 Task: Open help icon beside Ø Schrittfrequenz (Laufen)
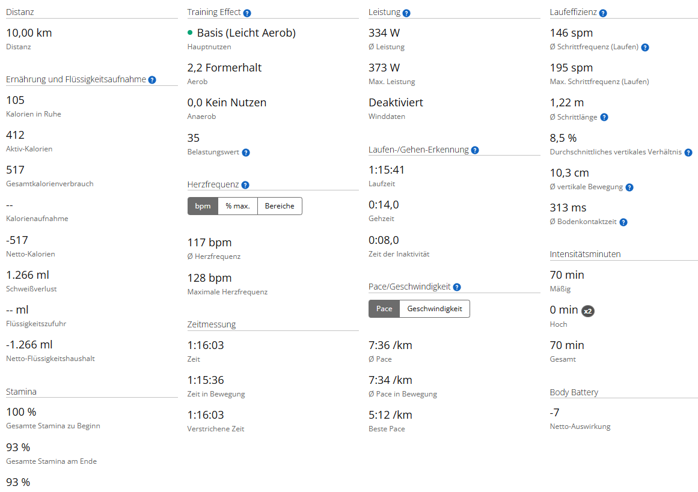tap(645, 47)
